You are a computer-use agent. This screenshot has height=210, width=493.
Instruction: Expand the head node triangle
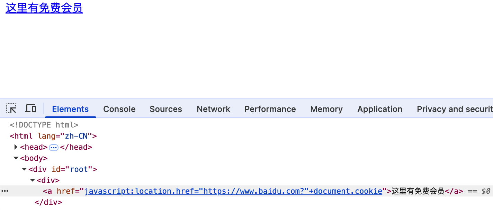coord(16,147)
